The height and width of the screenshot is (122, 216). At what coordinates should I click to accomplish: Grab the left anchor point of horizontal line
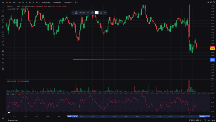click(x=72, y=59)
